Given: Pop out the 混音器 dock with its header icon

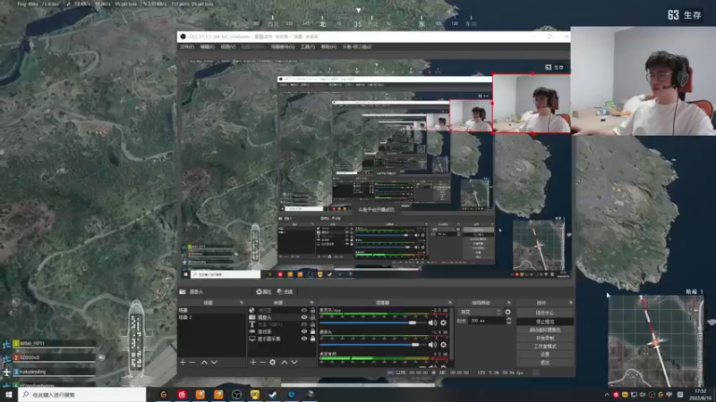Looking at the screenshot, I should 450,303.
